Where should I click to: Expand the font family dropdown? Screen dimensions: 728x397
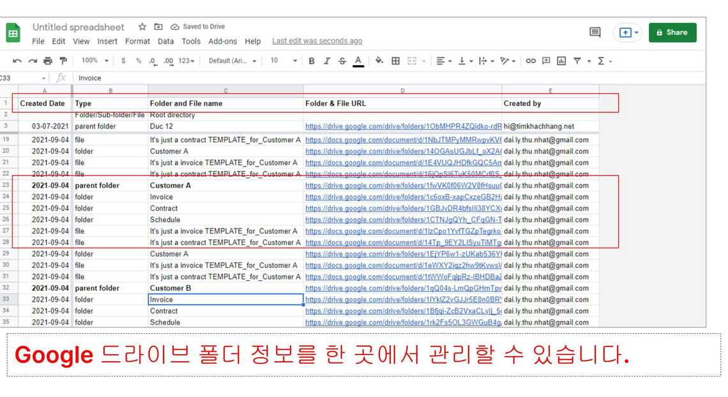232,61
